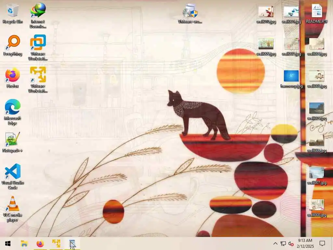Screen dimensions: 333x250
Task: Launch Internet Download Manager shortcut
Action: 38,16
